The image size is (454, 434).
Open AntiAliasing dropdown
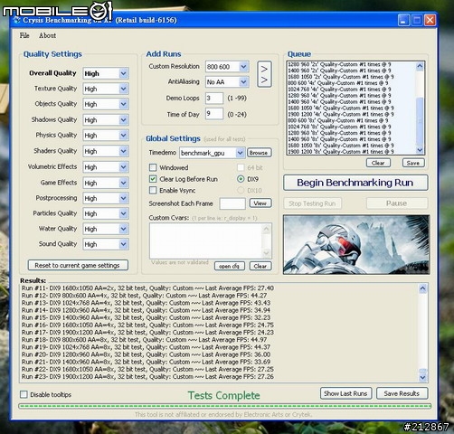tap(243, 81)
